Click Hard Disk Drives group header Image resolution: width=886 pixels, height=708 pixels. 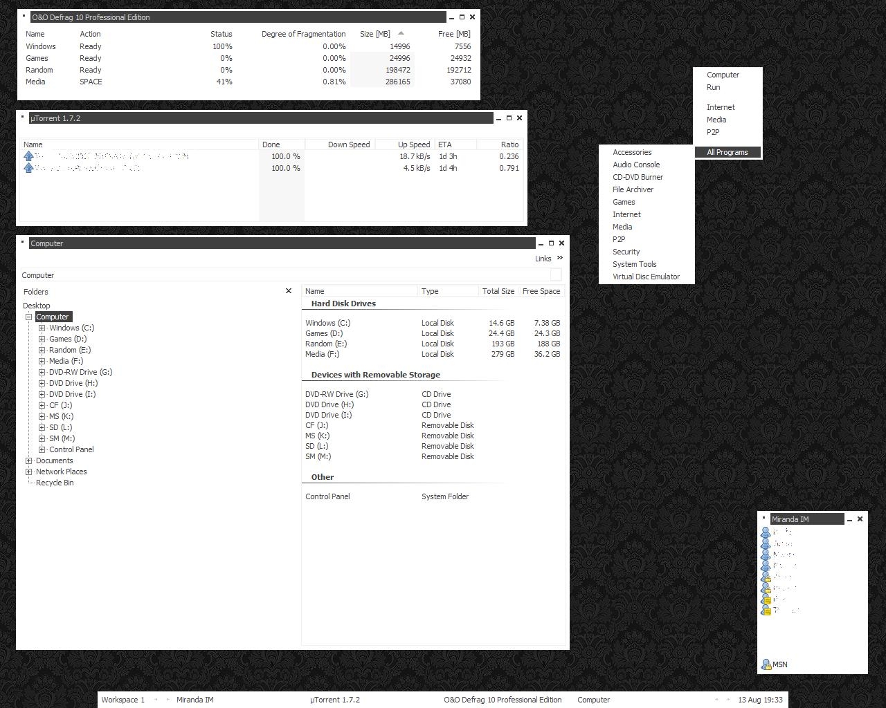[x=343, y=304]
